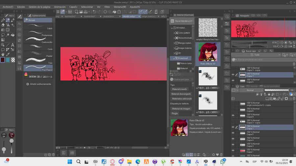The width and height of the screenshot is (296, 166).
Task: Choose the Auto select magic wand tool
Action: (8, 35)
